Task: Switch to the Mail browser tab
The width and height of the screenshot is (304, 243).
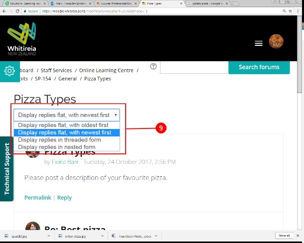Action: (x=71, y=3)
